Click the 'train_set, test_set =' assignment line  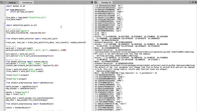click(46, 43)
